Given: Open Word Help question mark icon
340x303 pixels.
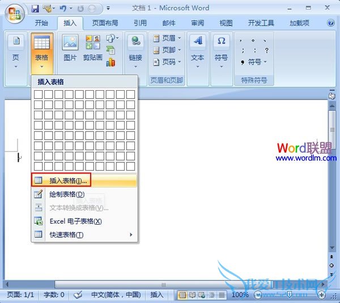Looking at the screenshot, I should [x=331, y=23].
